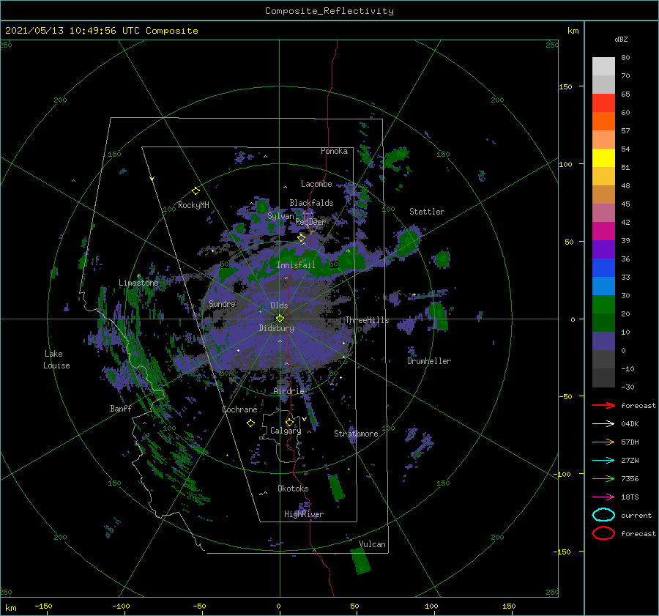
Task: Click the Drumheller label
Action: 429,361
